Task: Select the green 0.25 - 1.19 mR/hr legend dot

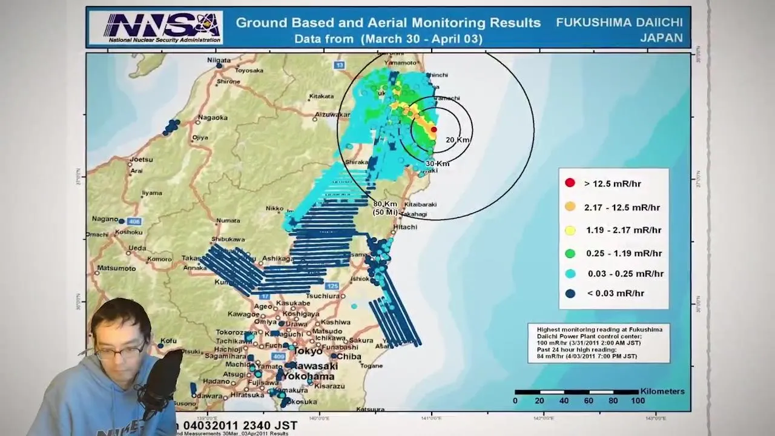Action: tap(570, 253)
